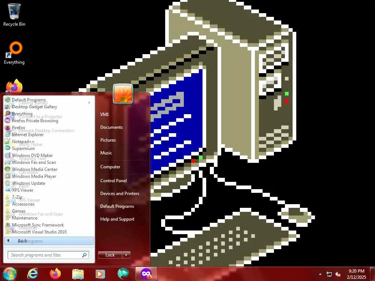Click the Lock button
375x281 pixels.
(x=110, y=255)
